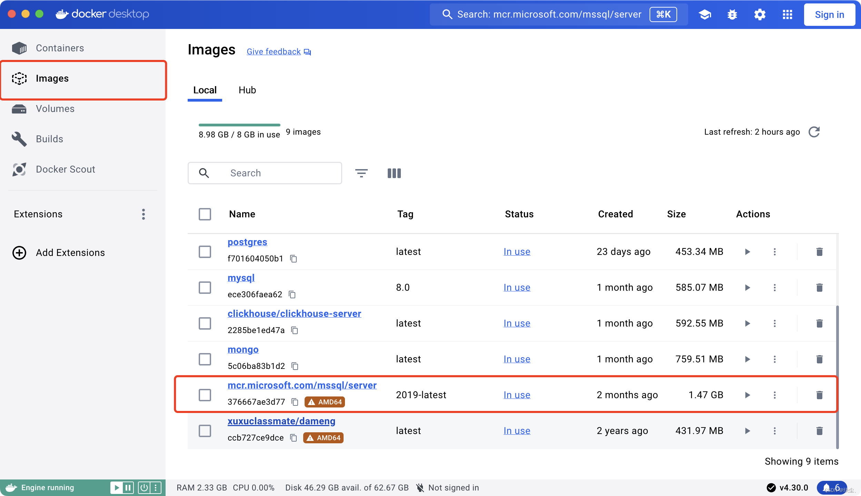Screen dimensions: 861x496
Task: Click the AMD64 warning badge on dameng
Action: coord(323,438)
